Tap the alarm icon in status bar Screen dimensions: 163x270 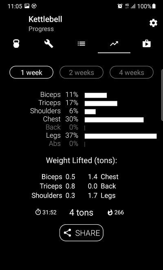(120, 6)
